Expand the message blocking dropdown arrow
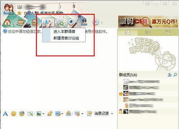The width and height of the screenshot is (179, 129). 82,114
